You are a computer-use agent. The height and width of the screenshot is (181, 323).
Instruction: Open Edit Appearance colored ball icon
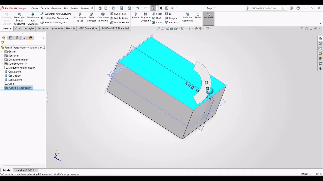pyautogui.click(x=196, y=29)
